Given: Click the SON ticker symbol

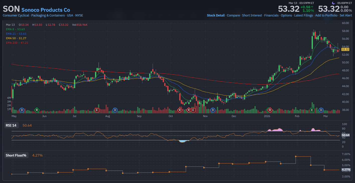Looking at the screenshot, I should click(11, 9).
